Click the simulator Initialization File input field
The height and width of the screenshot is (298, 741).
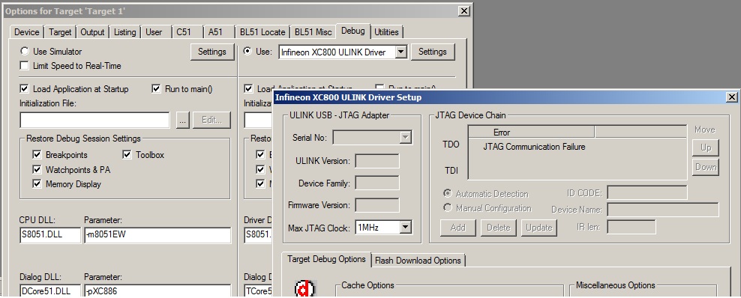94,120
